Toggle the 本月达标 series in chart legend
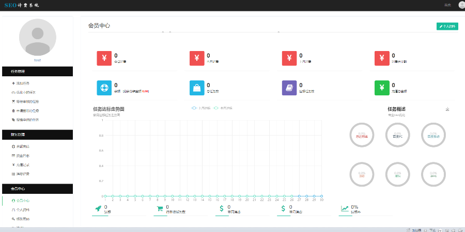 [x=223, y=108]
